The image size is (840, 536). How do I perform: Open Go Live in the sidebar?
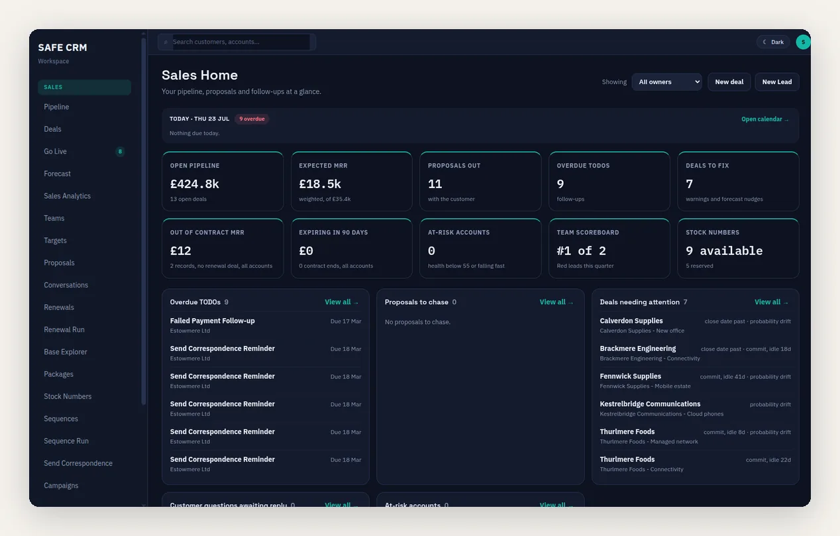click(x=84, y=151)
